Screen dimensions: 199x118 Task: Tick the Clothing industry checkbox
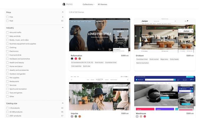(x=7, y=47)
